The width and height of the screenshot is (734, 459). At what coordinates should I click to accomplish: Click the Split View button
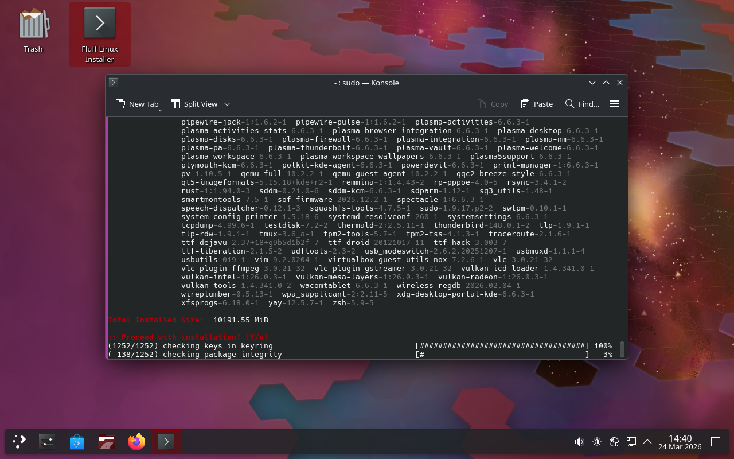coord(194,104)
